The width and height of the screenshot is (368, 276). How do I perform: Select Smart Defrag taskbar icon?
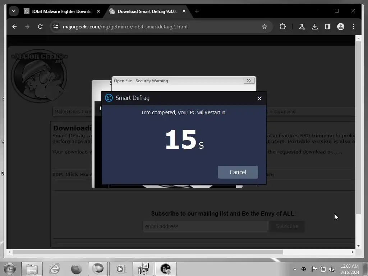[x=165, y=269]
